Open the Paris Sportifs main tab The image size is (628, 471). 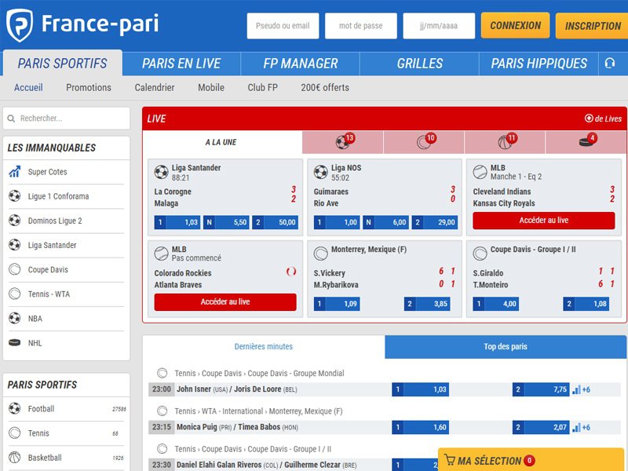(x=63, y=64)
